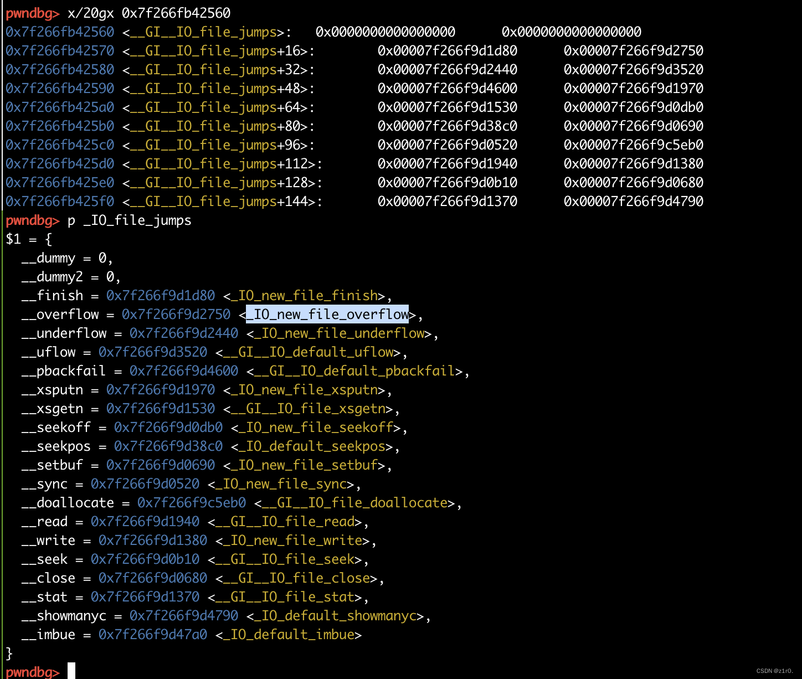Select address 0x7f266fb42570 in memory dump

click(x=60, y=50)
